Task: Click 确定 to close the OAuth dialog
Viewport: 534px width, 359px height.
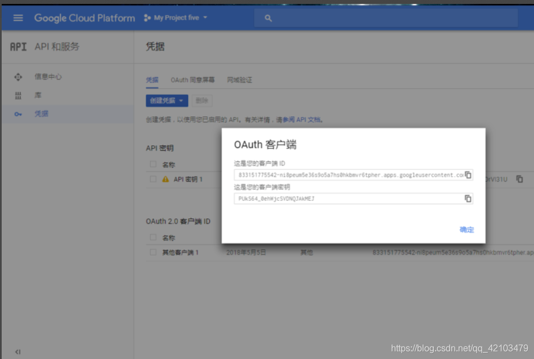Action: point(466,230)
